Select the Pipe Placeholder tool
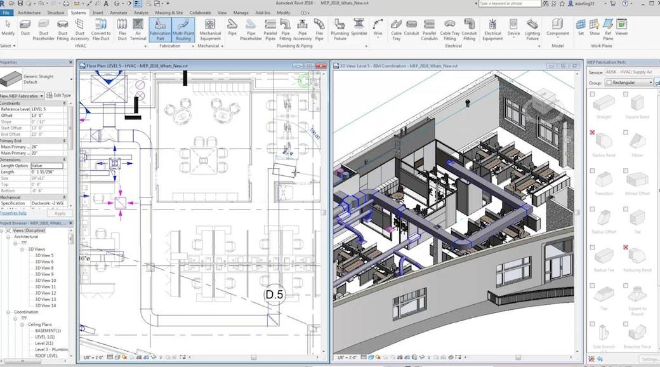660x367 pixels. 251,29
